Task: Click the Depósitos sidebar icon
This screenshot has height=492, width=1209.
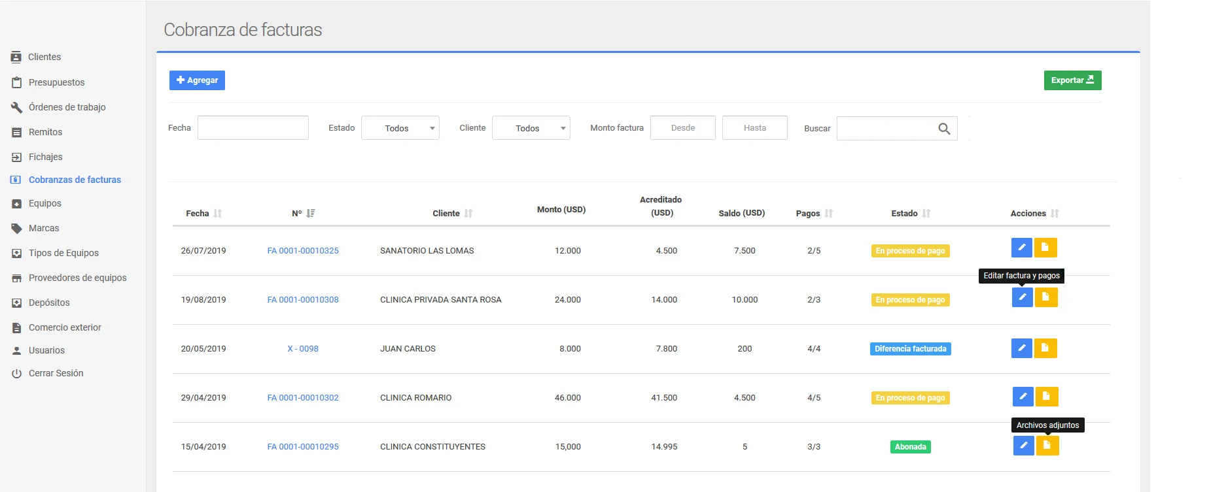Action: (16, 303)
